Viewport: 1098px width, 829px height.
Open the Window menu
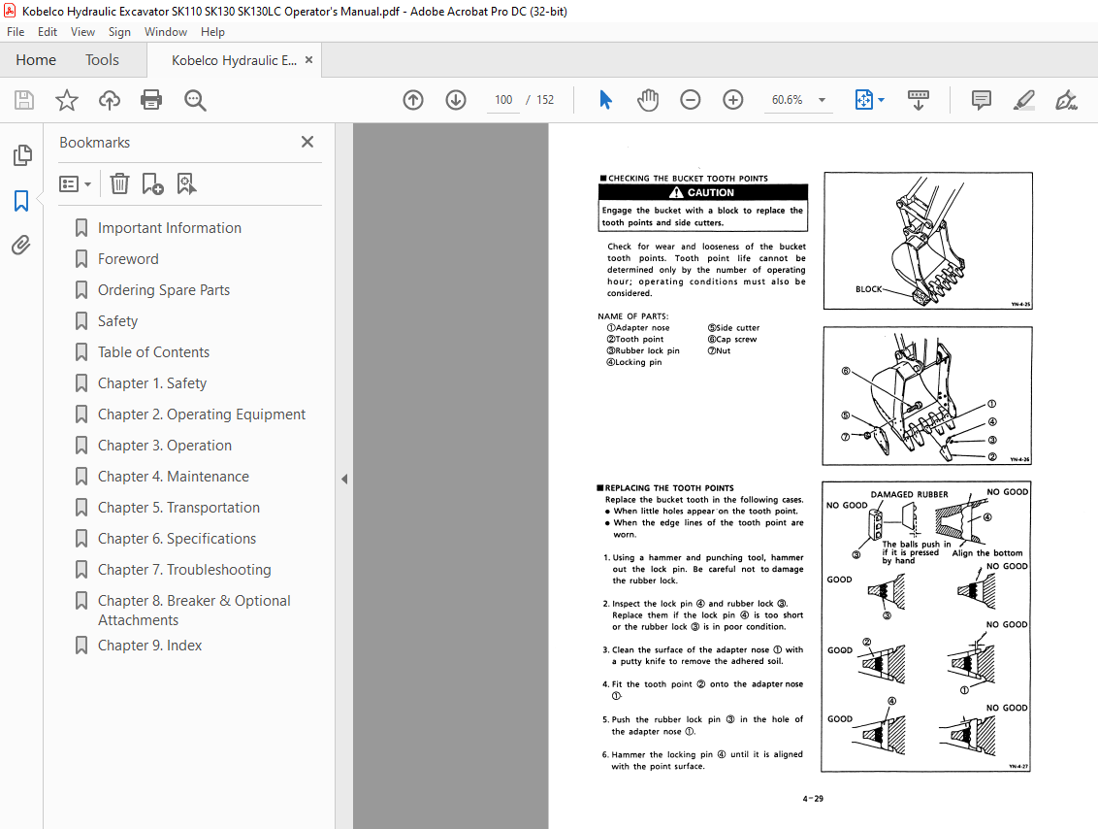165,32
